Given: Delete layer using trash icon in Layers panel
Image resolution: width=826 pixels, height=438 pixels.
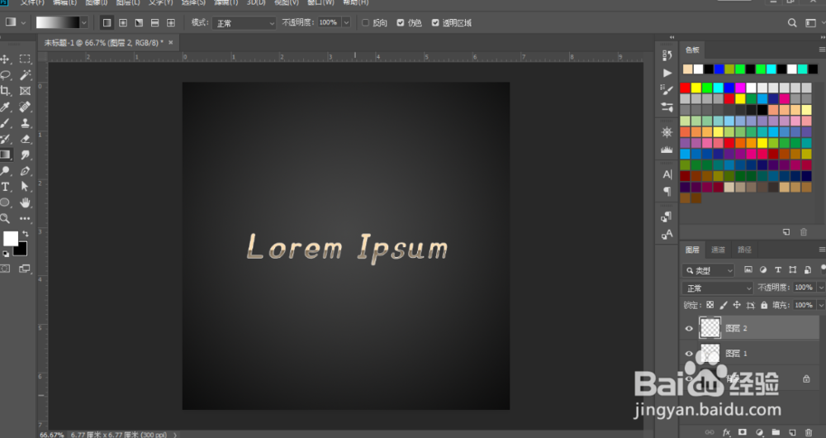Looking at the screenshot, I should click(808, 432).
